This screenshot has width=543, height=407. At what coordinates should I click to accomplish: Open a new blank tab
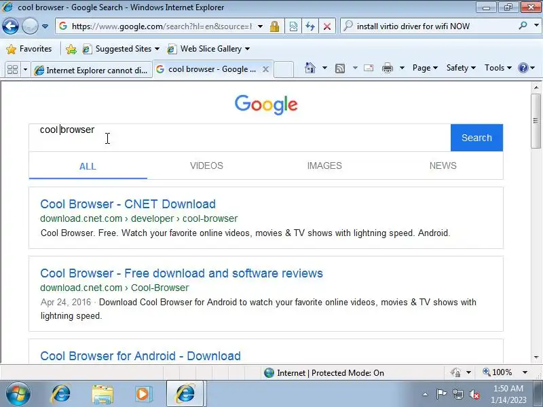(x=284, y=70)
